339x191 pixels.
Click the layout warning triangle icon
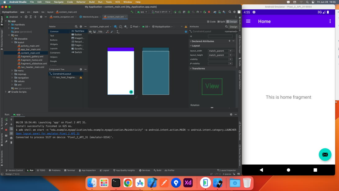(186, 27)
